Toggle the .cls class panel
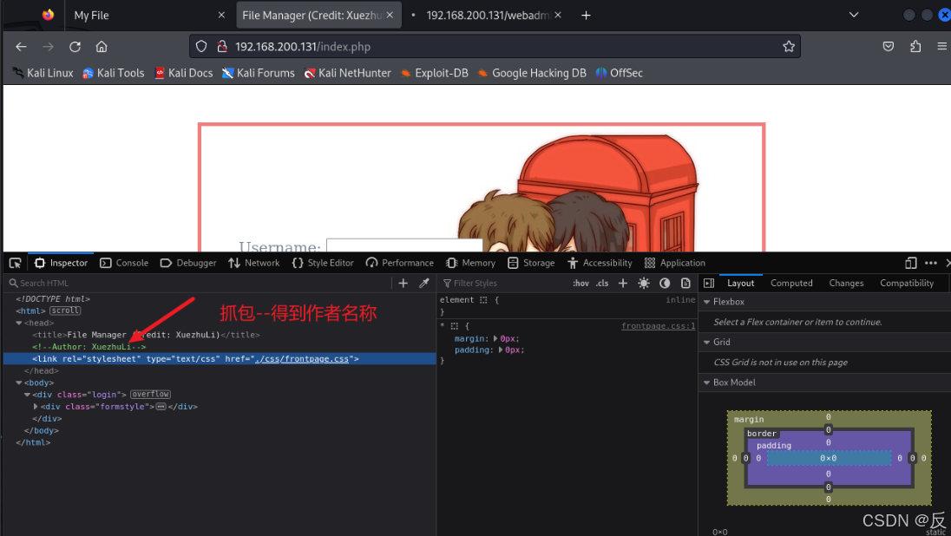 point(601,283)
